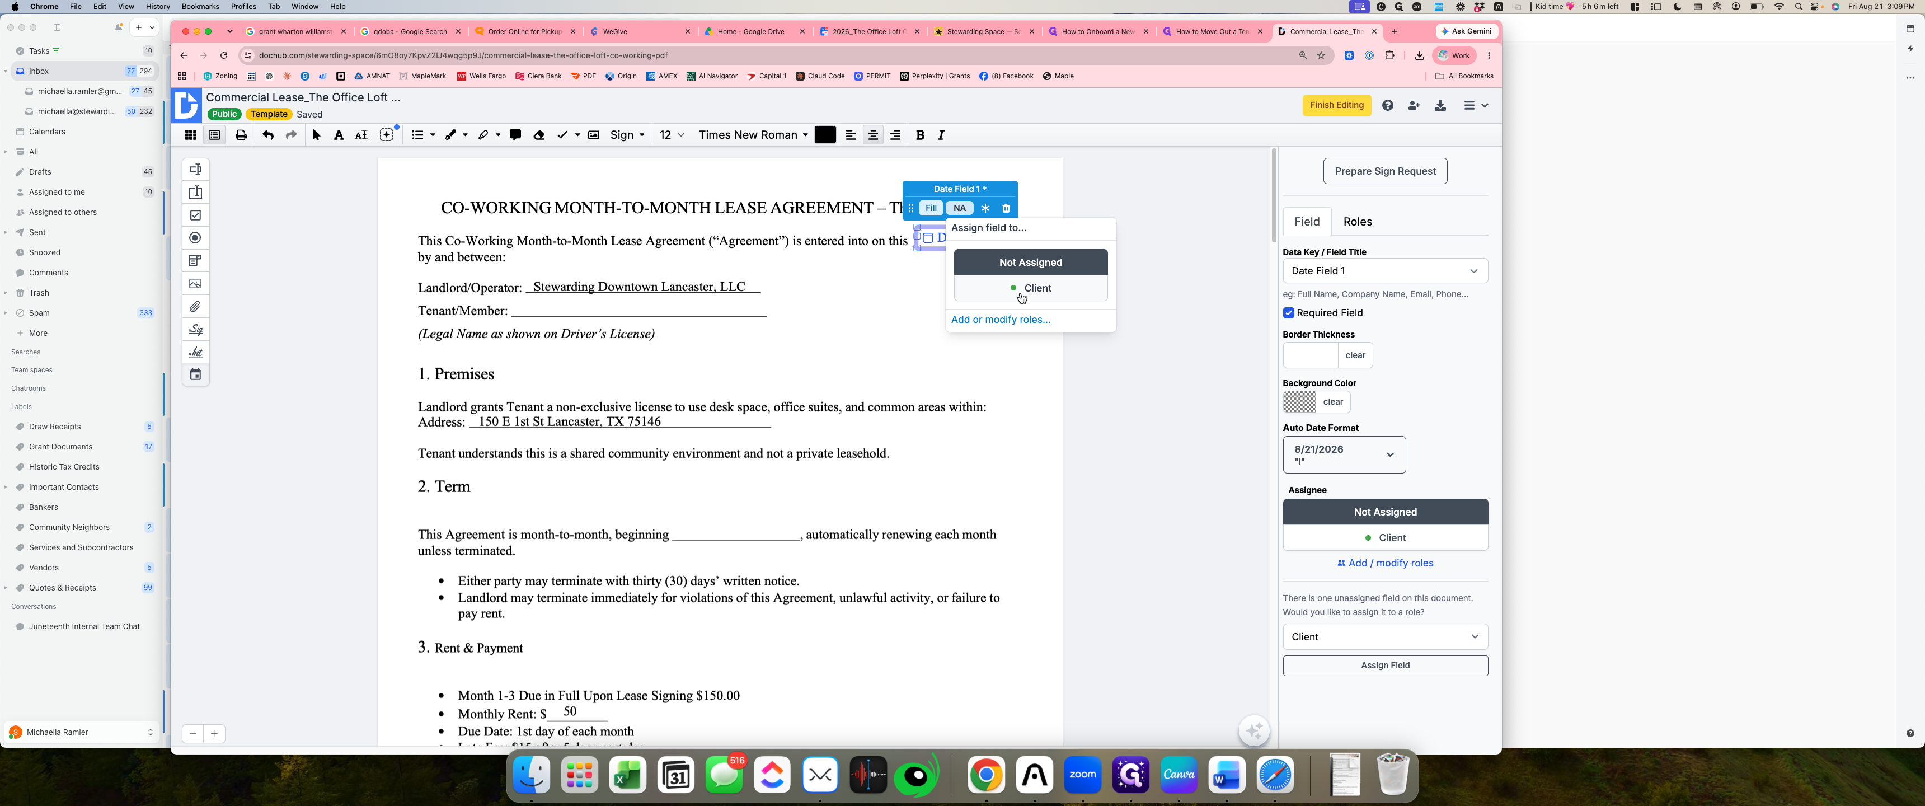Toggle the field manager panel icon
Screen dimensions: 1925x806
click(x=214, y=135)
